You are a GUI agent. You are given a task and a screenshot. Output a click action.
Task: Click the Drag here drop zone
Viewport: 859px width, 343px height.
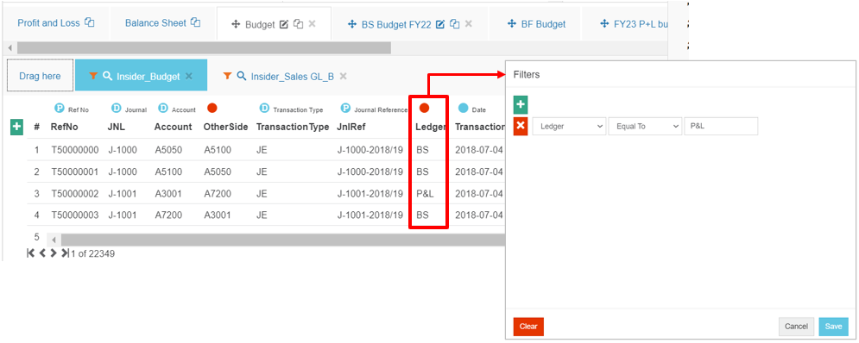click(40, 76)
